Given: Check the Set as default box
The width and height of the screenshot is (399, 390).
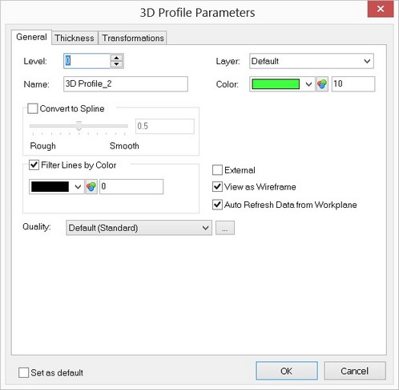Looking at the screenshot, I should [23, 372].
